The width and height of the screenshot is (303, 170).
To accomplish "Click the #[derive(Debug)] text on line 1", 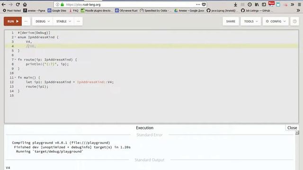I will [34, 33].
